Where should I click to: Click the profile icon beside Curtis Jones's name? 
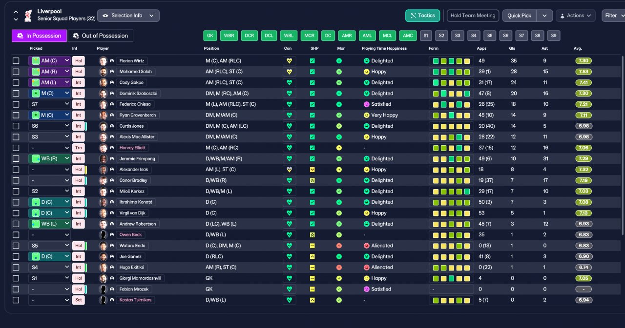tap(112, 126)
